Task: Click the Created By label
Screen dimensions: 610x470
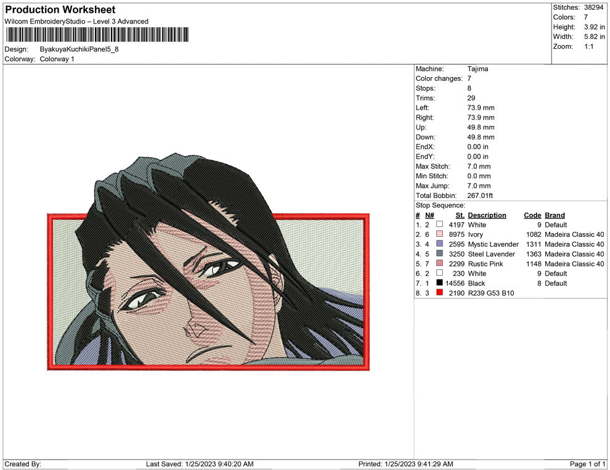Action: coord(23,464)
